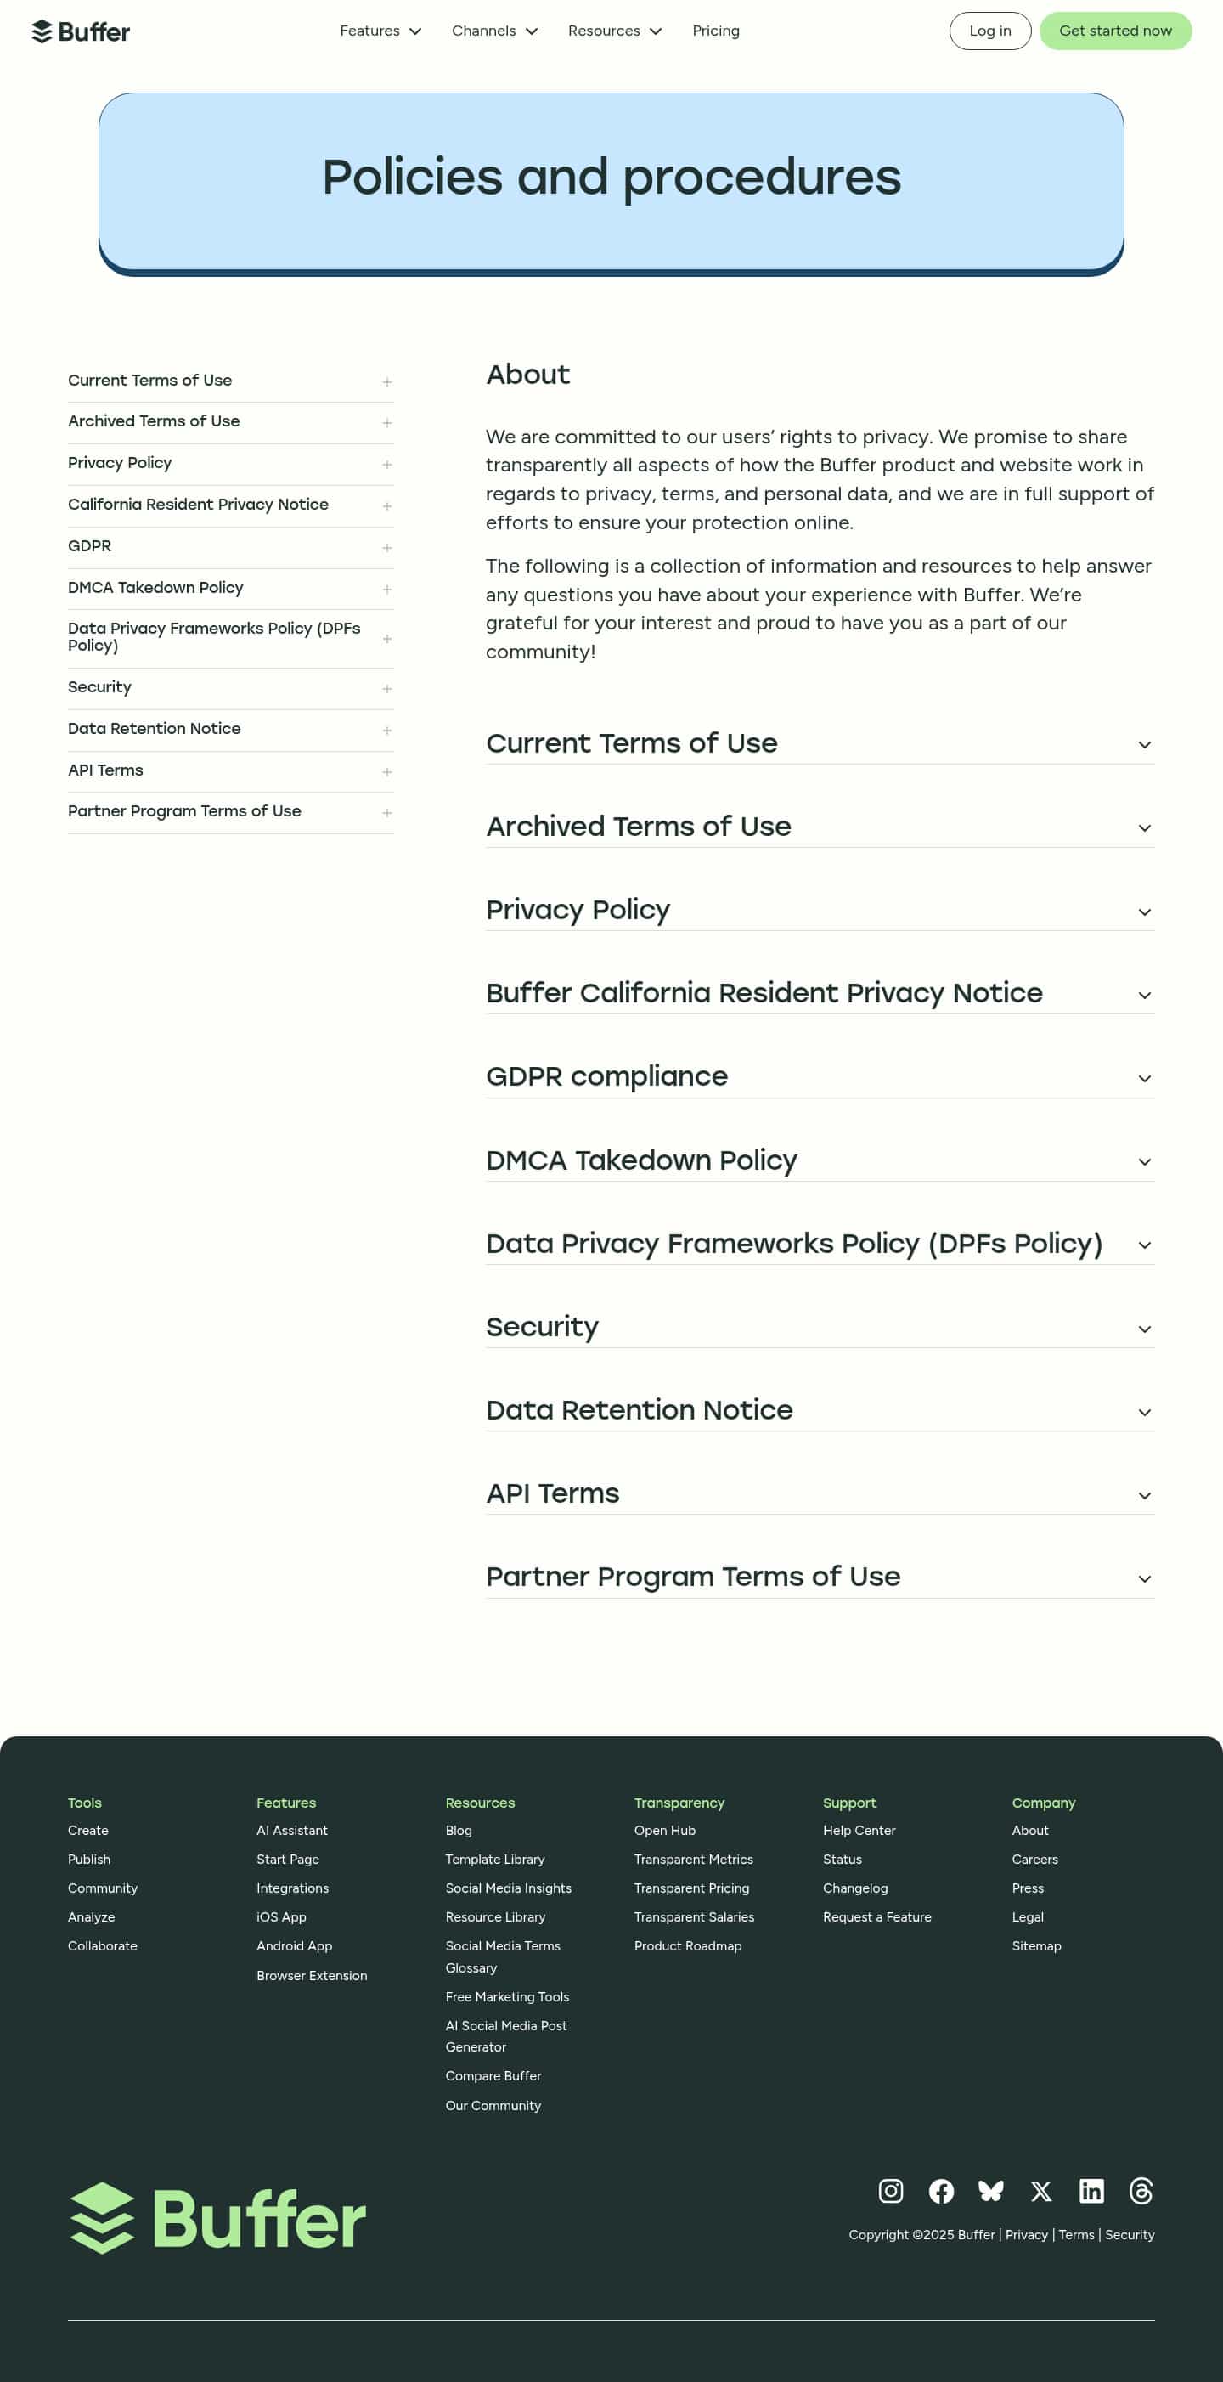Open the Channels dropdown menu

point(494,31)
